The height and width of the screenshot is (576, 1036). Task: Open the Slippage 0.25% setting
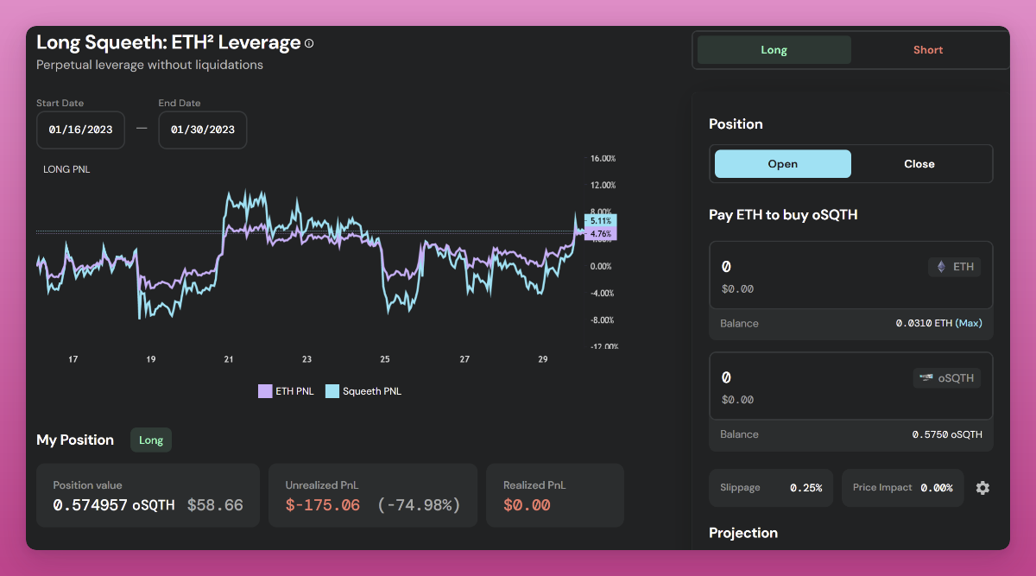tap(771, 487)
